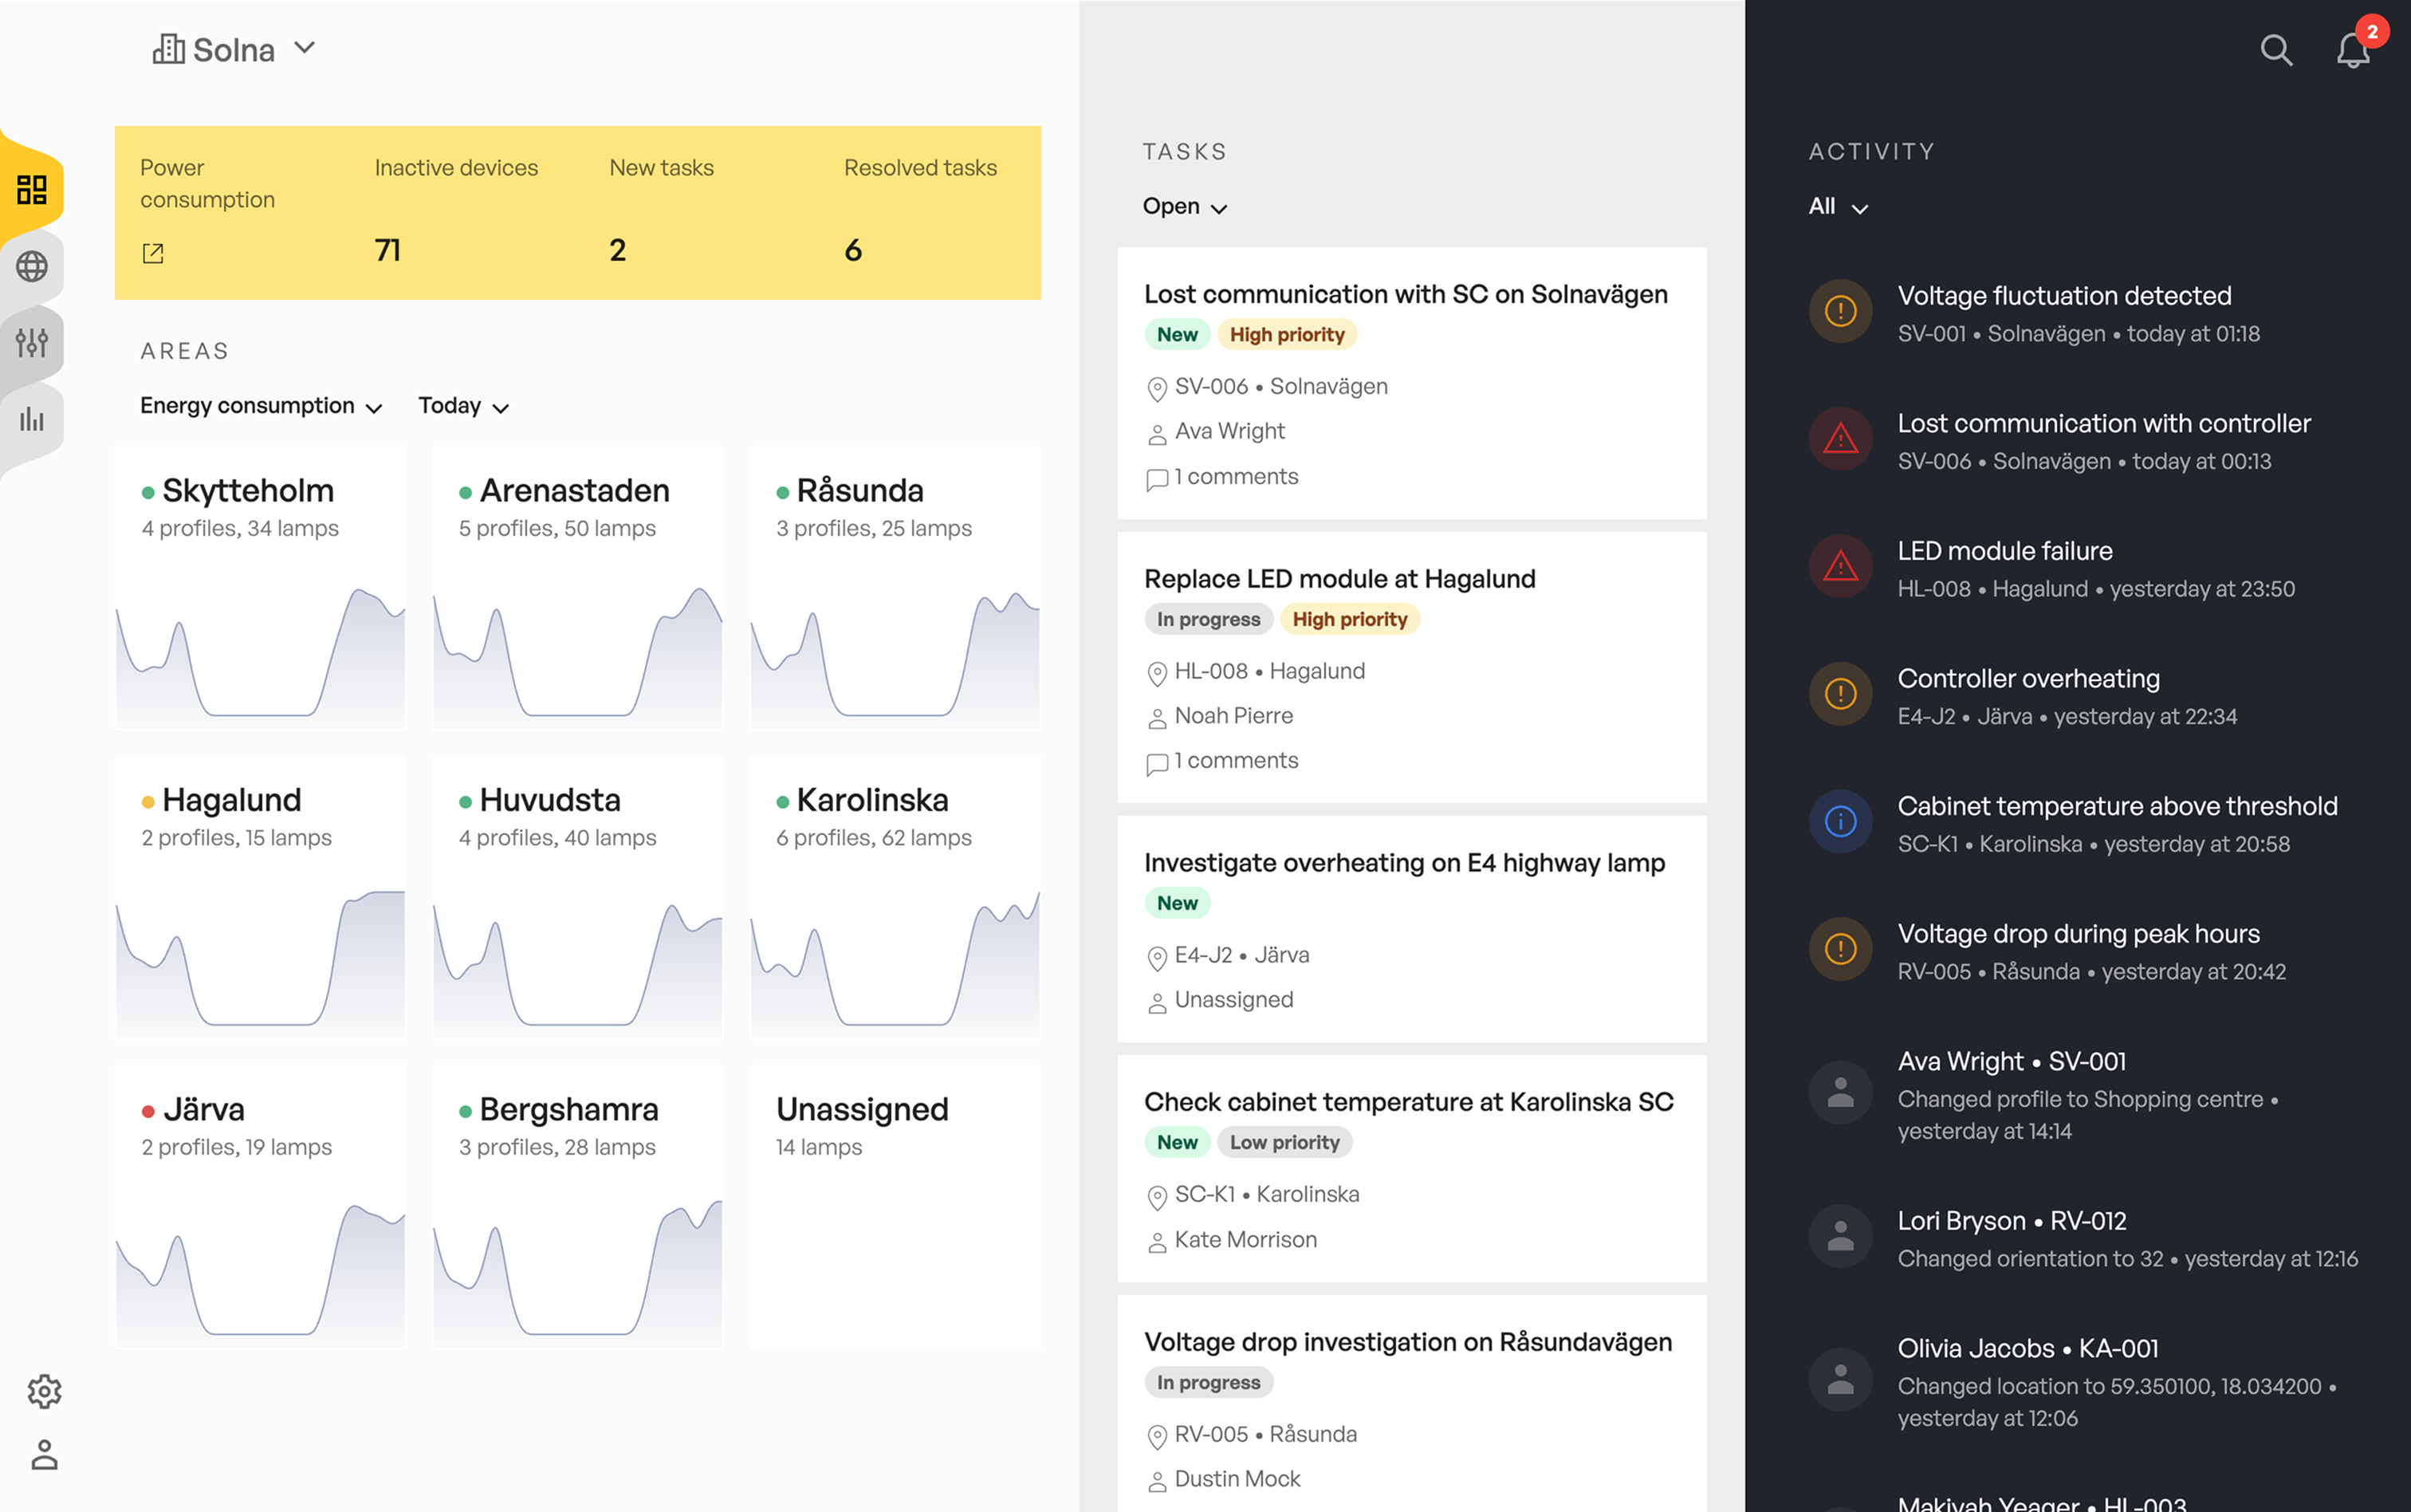Viewport: 2411px width, 1512px height.
Task: Open the Huvudsta area card
Action: coord(578,898)
